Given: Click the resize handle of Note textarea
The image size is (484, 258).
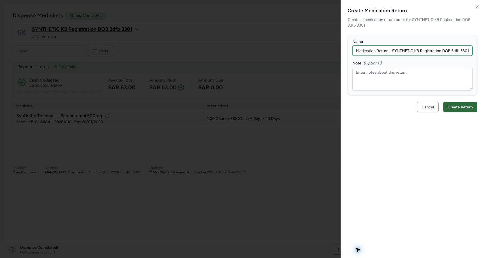Looking at the screenshot, I should click(x=471, y=89).
